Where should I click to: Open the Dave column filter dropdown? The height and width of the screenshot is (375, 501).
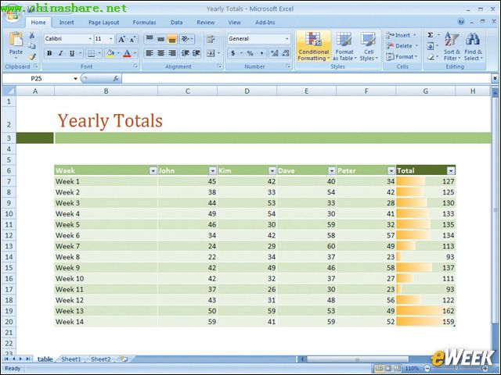(332, 171)
